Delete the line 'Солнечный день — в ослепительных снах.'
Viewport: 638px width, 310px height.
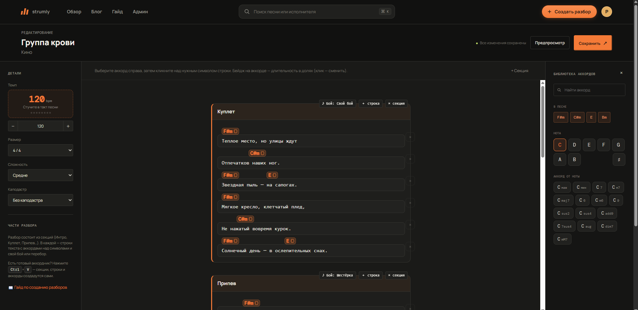click(x=410, y=247)
